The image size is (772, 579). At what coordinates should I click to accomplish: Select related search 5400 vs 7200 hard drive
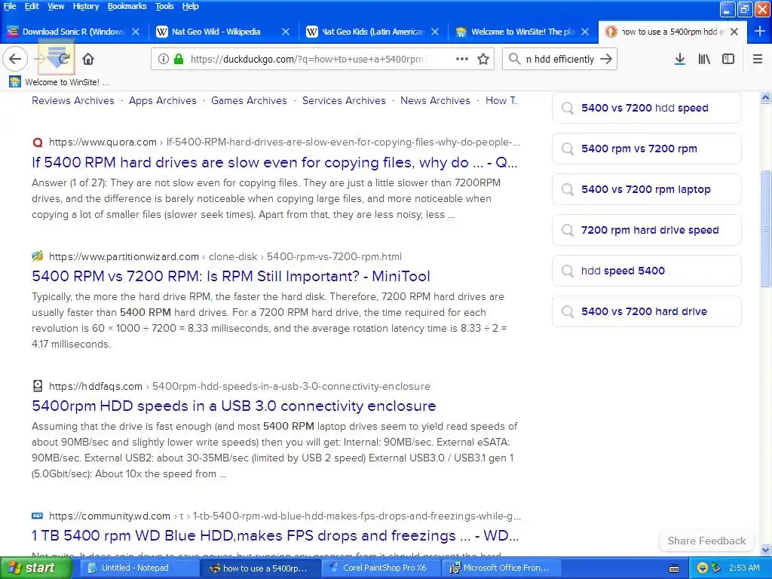coord(646,311)
